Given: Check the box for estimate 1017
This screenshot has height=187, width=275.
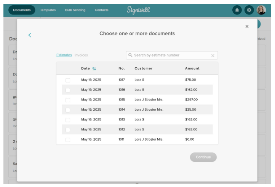Looking at the screenshot, I should pos(68,80).
